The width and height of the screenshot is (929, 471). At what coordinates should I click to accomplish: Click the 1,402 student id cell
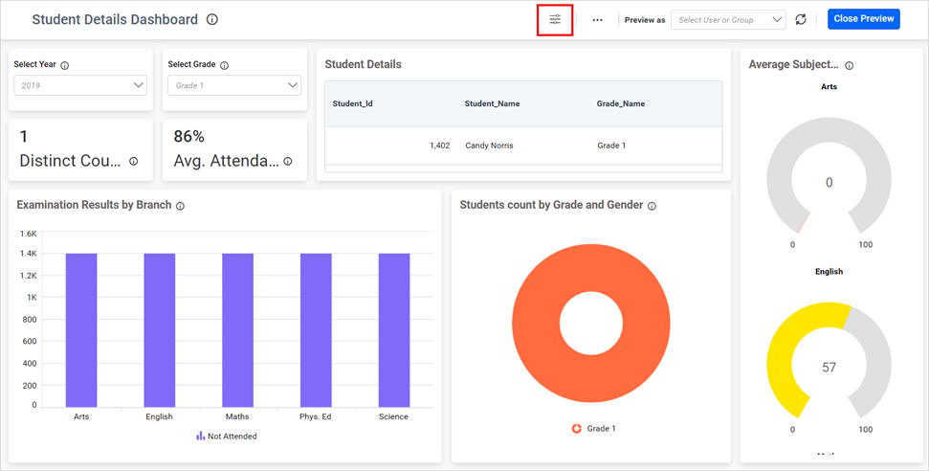point(439,146)
